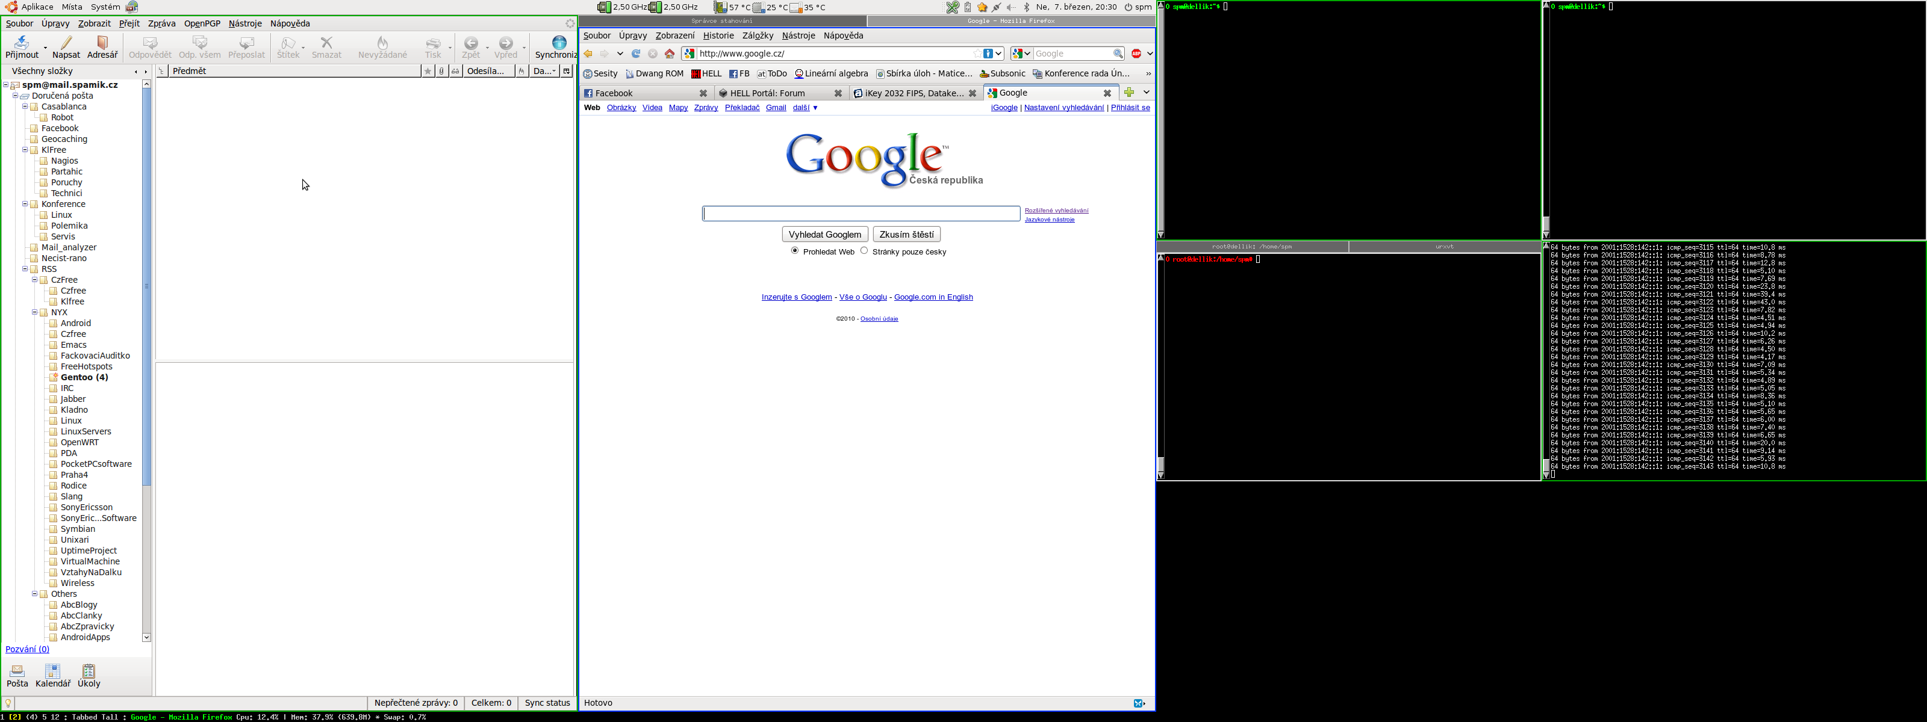Open the HELL bookmark in the bookmarks toolbar
The image size is (1927, 722).
click(x=706, y=74)
